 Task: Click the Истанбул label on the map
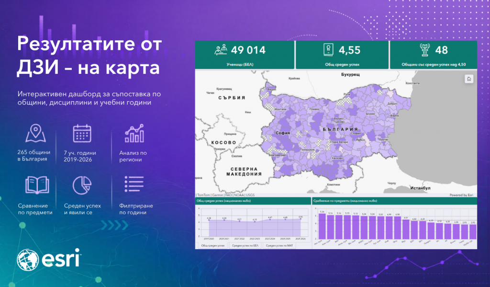[420, 188]
